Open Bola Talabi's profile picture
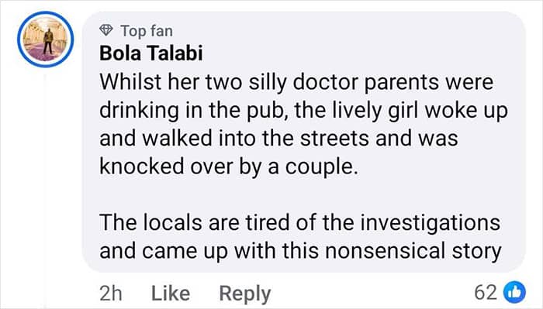The image size is (543, 309). [45, 39]
